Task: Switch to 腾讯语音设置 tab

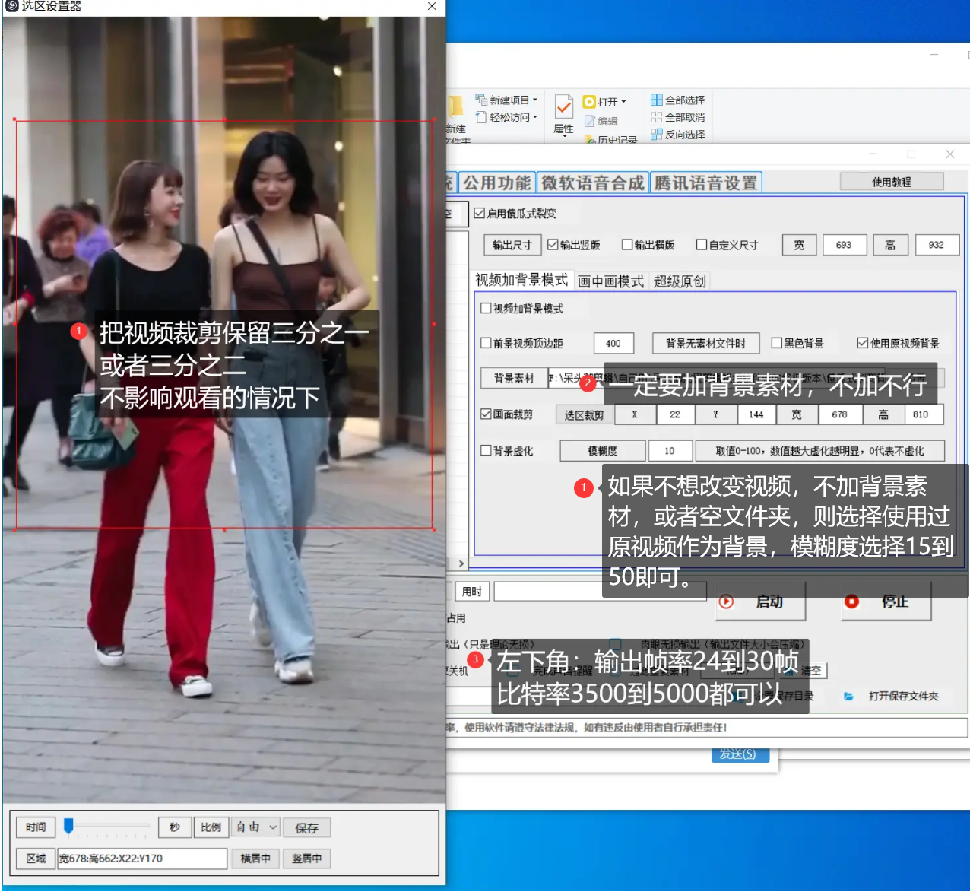Action: (x=706, y=183)
